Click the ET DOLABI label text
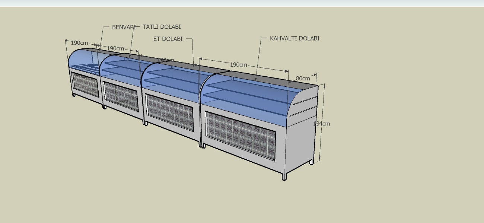The image size is (484, 223). tap(168, 39)
